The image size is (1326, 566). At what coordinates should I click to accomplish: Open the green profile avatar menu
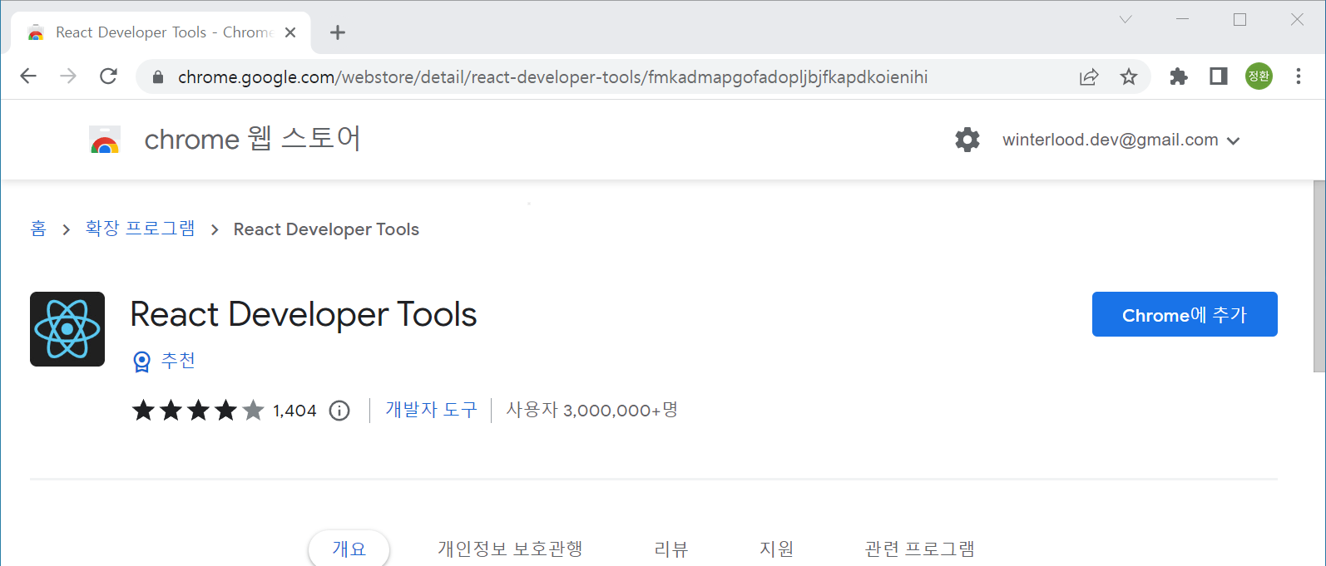[1259, 76]
